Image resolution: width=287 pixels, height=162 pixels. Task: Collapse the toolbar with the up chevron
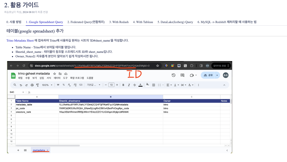224,85
